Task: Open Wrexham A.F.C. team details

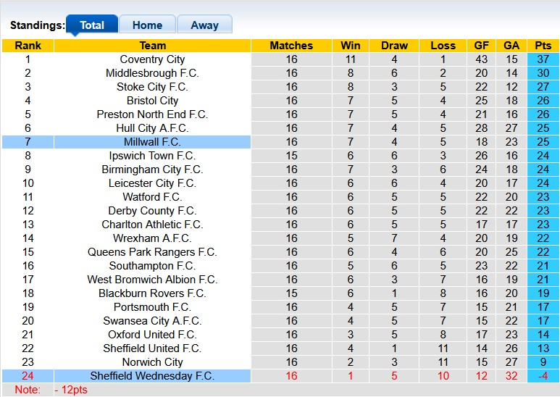Action: point(152,238)
